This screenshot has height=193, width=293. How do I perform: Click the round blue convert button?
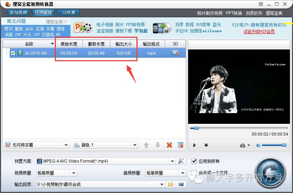point(270,173)
